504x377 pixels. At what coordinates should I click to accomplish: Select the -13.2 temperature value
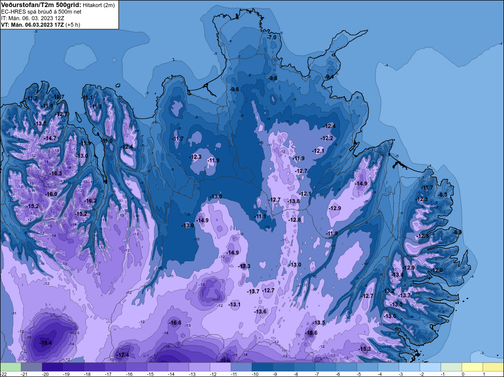[x=388, y=291]
